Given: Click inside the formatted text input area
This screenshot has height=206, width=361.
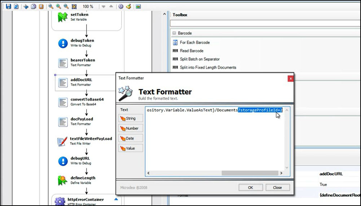Looking at the screenshot, I should point(216,140).
